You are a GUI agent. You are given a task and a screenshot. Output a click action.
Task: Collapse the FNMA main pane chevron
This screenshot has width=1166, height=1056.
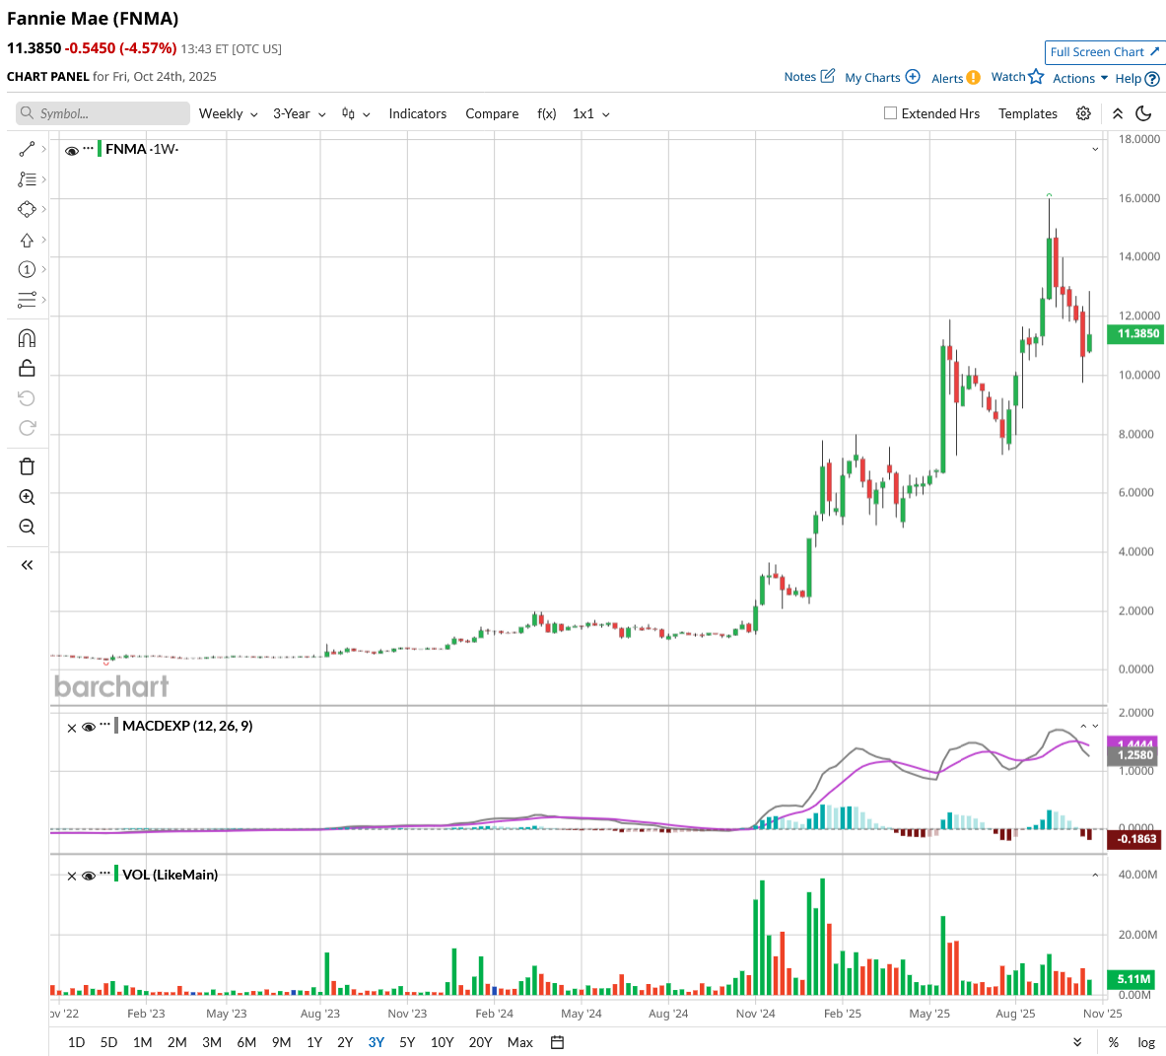[1095, 150]
